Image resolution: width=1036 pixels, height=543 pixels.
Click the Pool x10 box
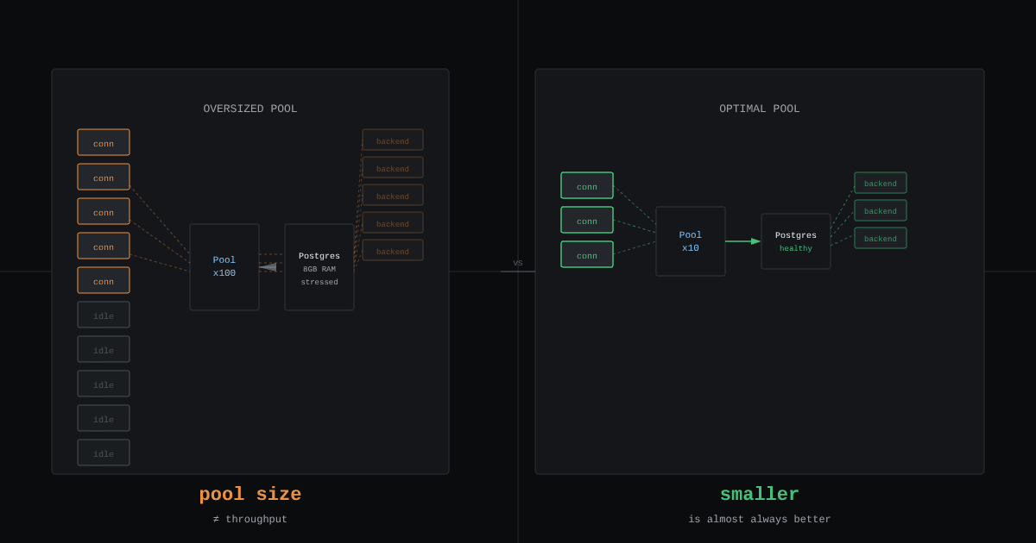(691, 241)
